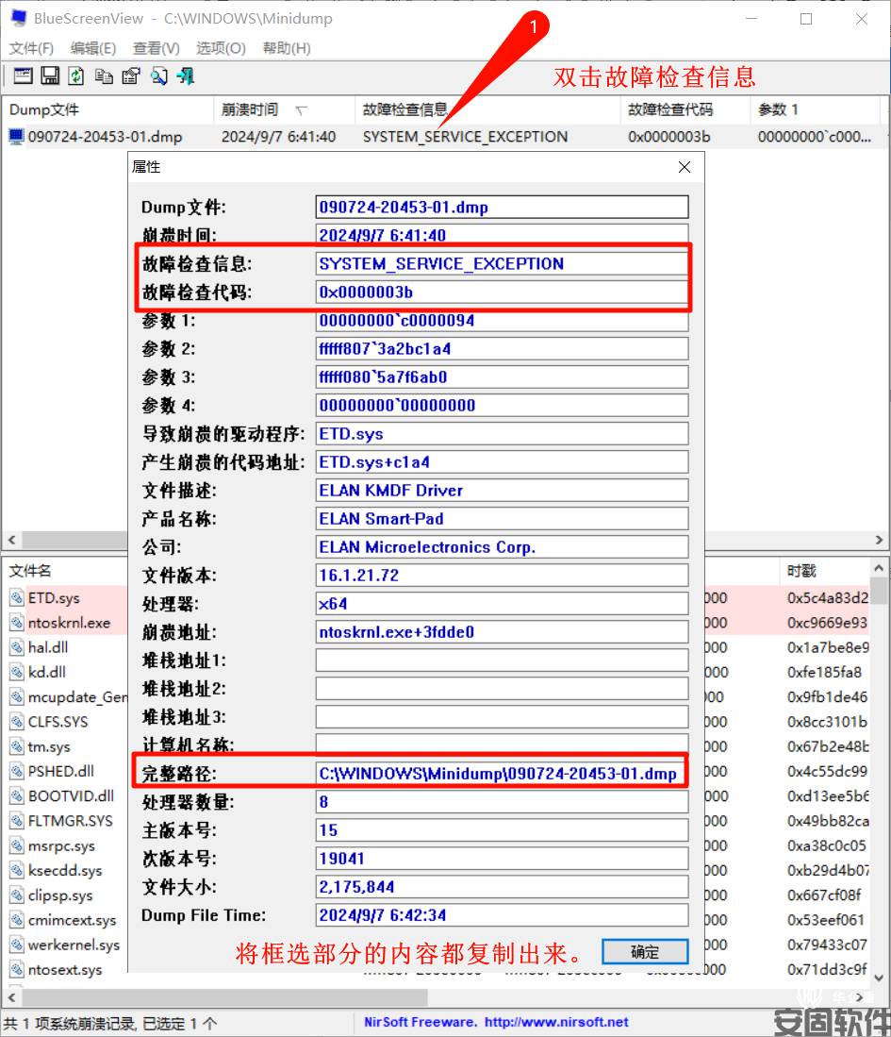The image size is (891, 1037).
Task: Select the clipsp.sys row
Action: pos(60,895)
